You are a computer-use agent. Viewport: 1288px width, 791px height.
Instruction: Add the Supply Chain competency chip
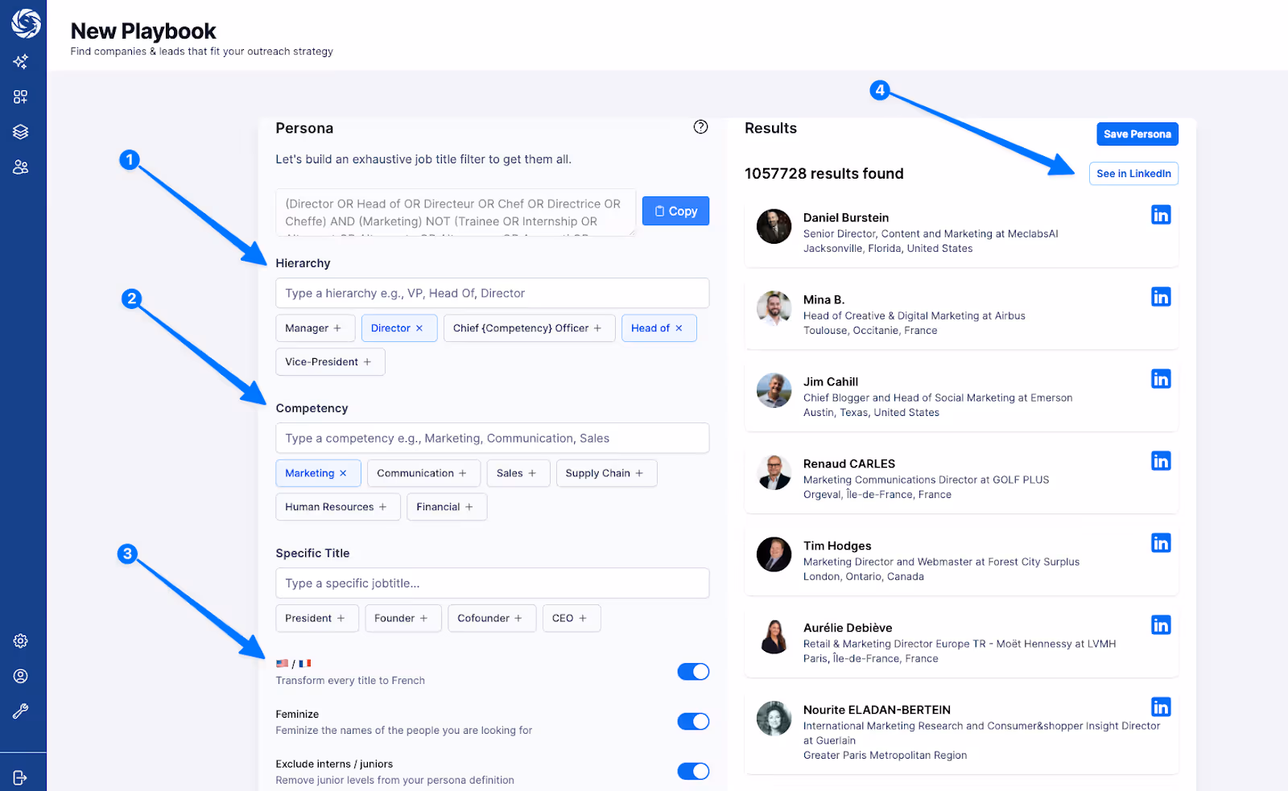click(x=605, y=473)
